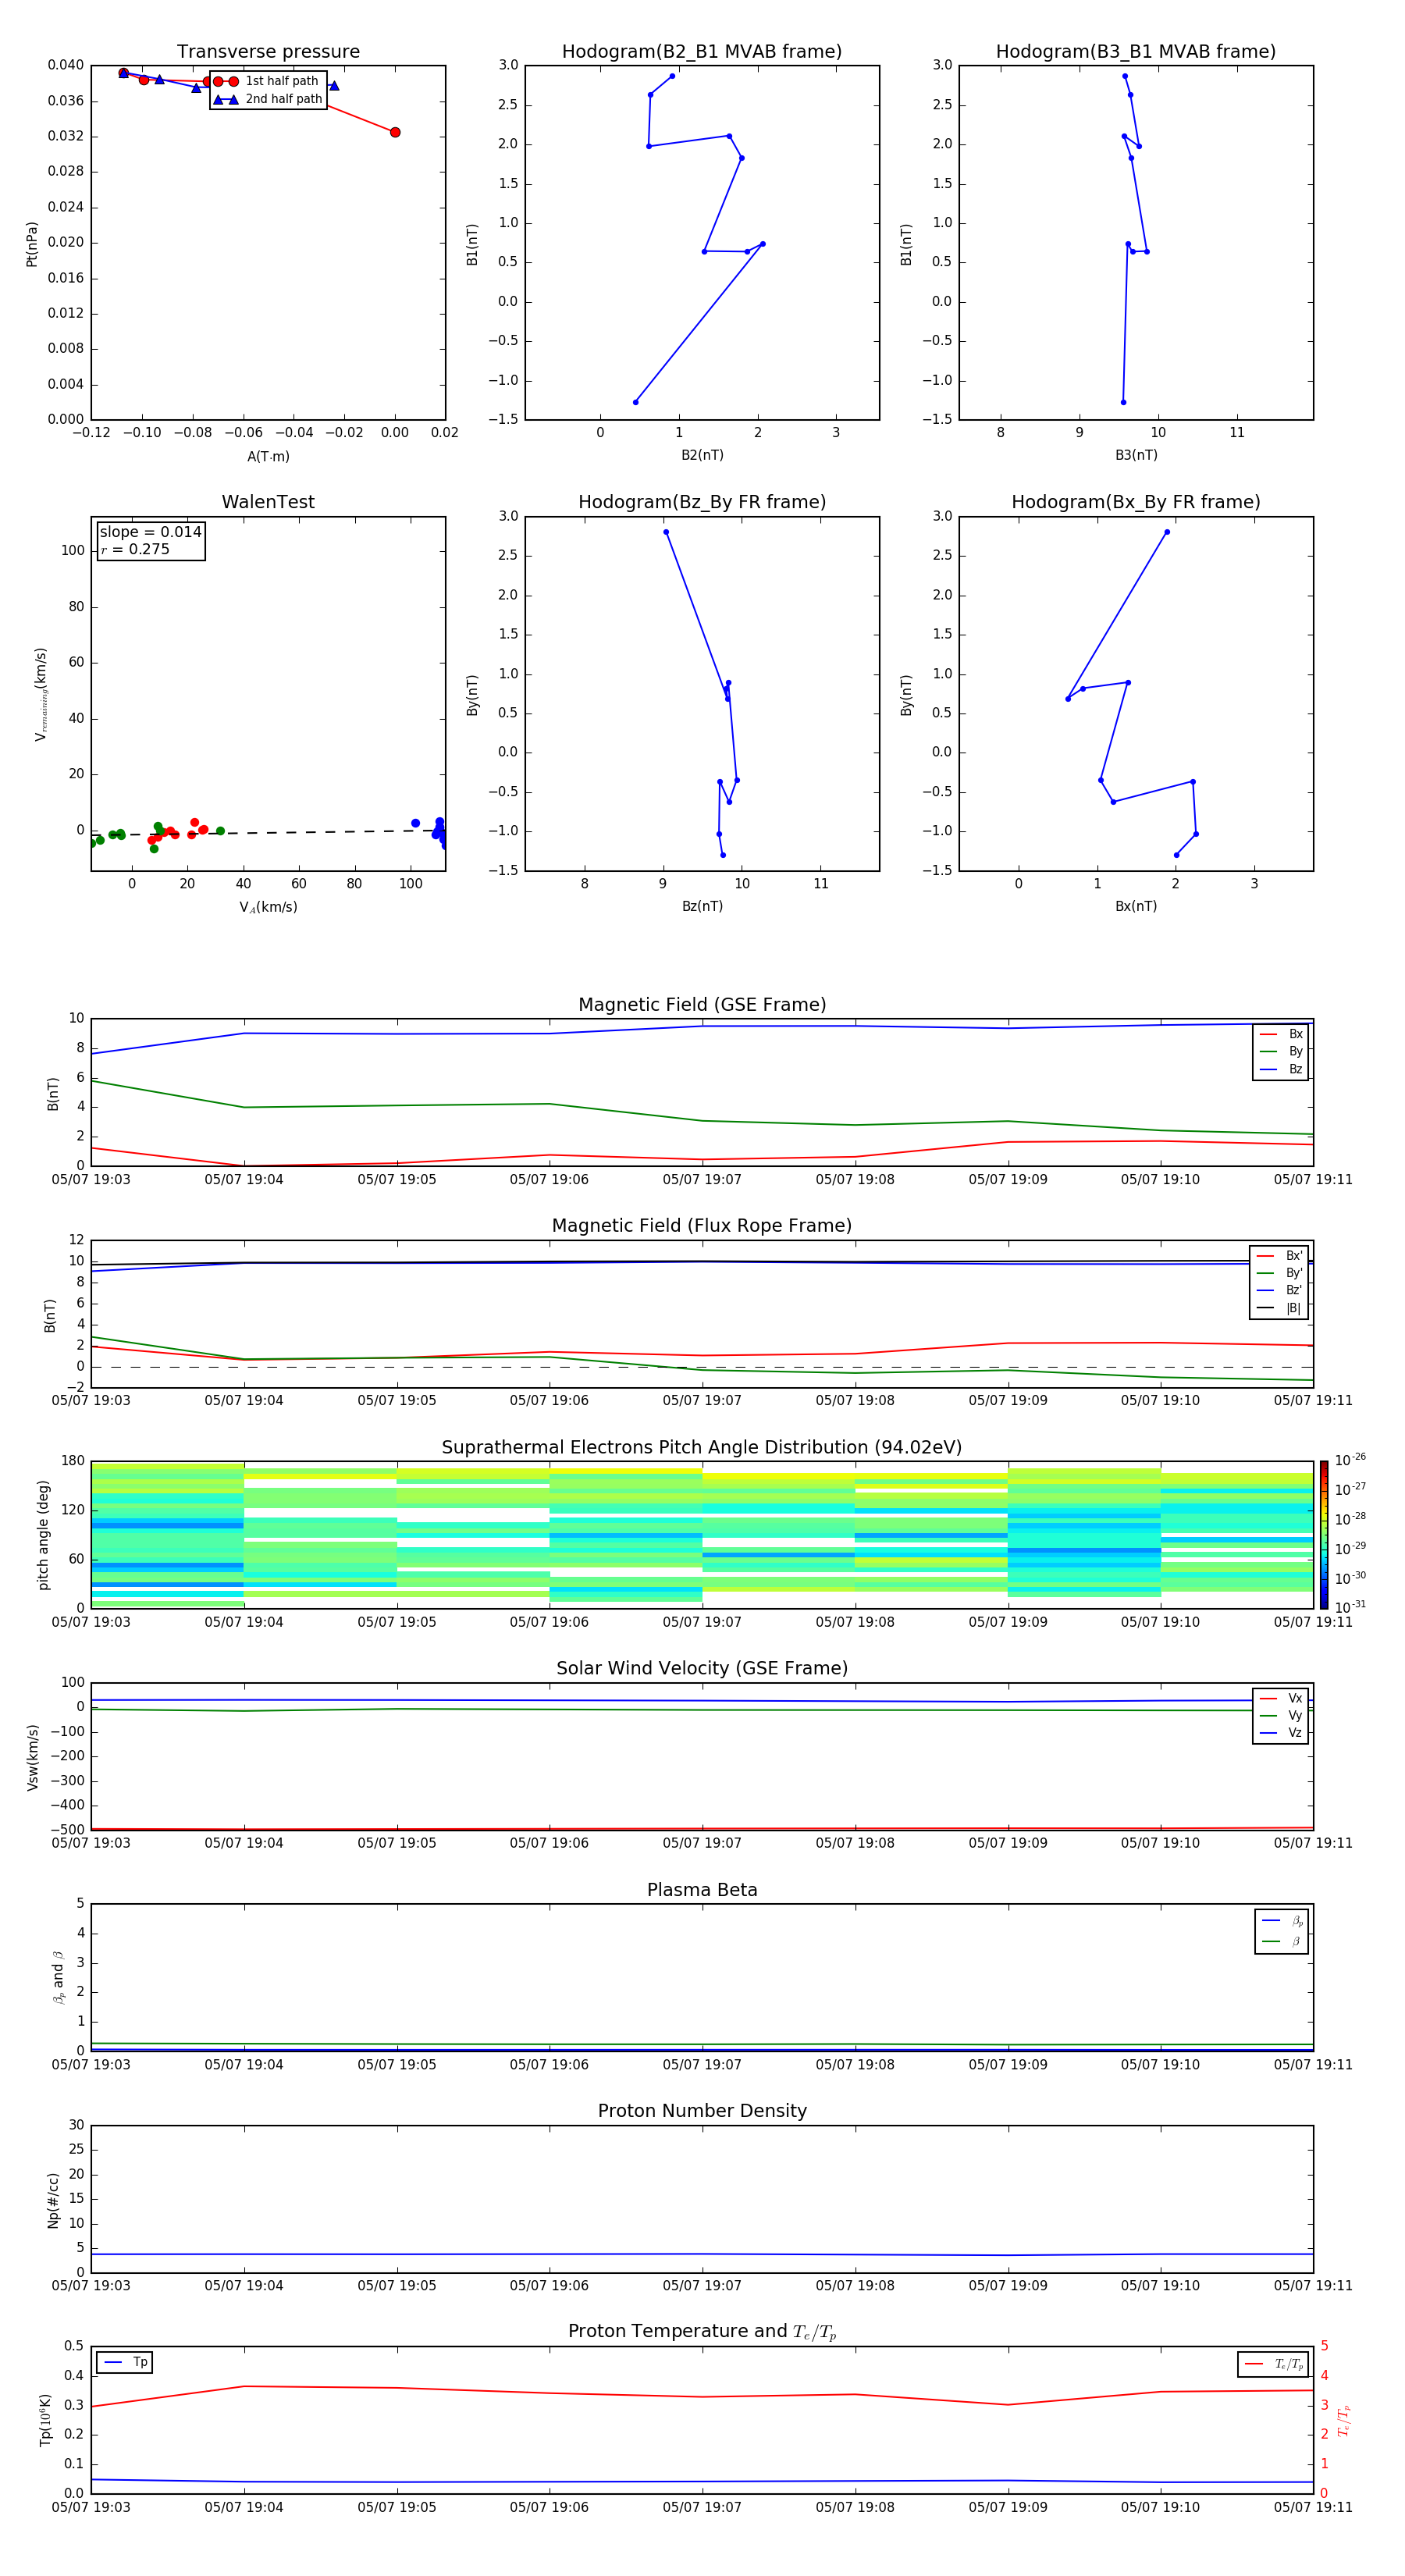This screenshot has height=2576, width=1405.
Task: Click the "Magnetic Field (GSE Frame)" title
Action: 702,1005
